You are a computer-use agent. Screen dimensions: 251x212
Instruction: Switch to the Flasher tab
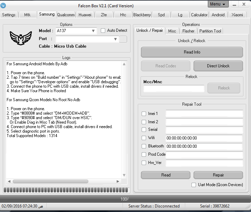[x=188, y=31]
